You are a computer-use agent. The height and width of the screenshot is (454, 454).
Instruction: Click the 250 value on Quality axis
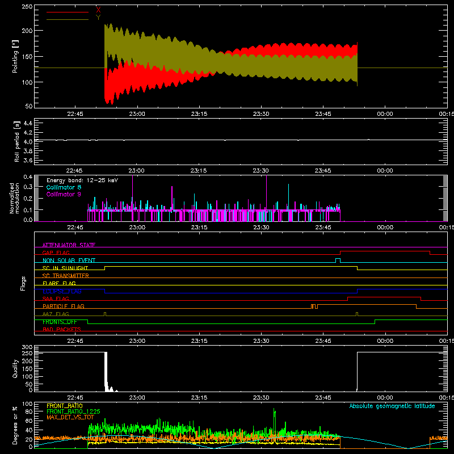(x=27, y=354)
